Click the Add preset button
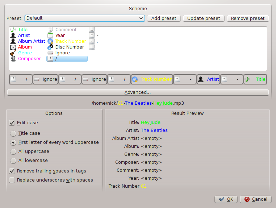 (164, 18)
